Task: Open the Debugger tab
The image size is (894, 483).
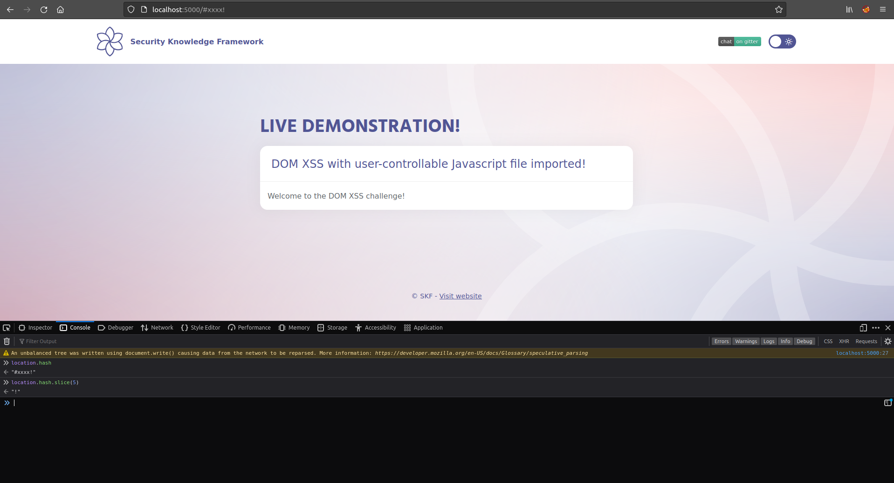Action: [116, 328]
